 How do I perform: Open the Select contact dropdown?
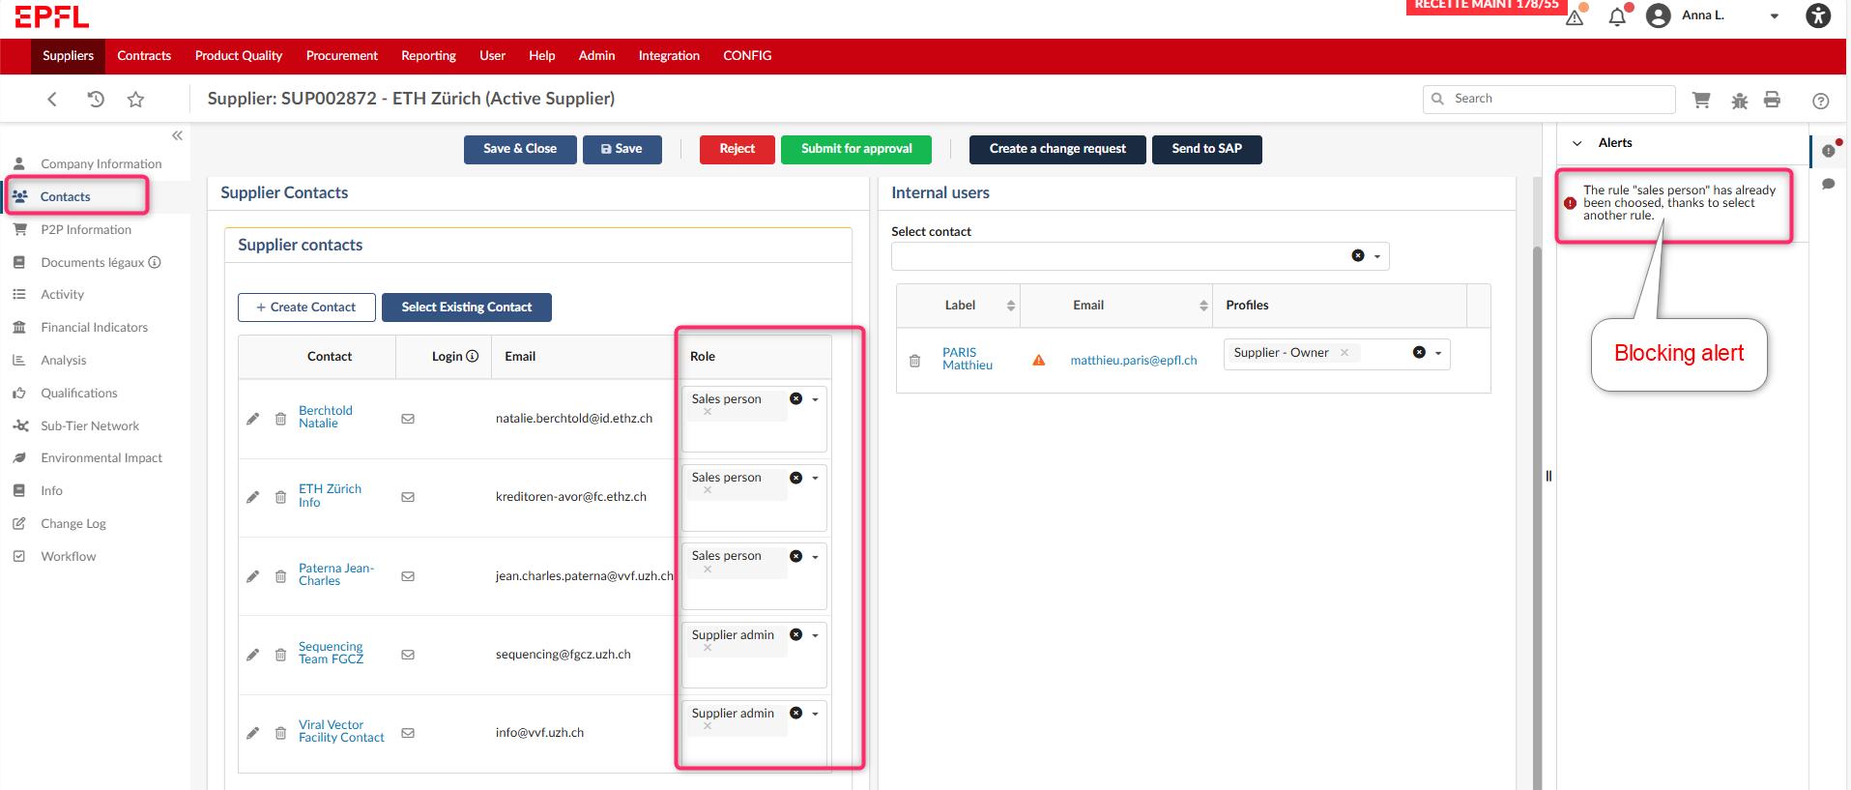tap(1377, 256)
